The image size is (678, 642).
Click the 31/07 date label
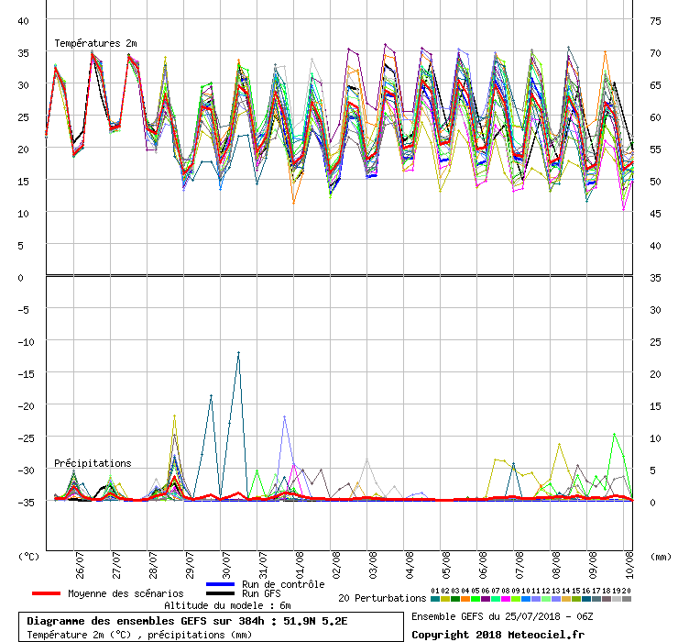tap(263, 565)
